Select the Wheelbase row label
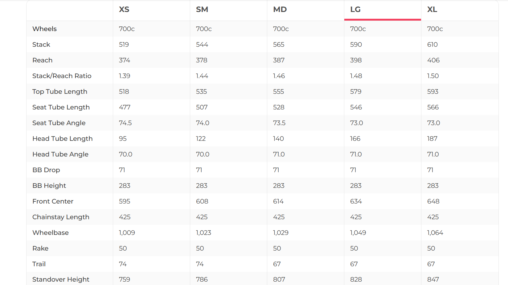Image resolution: width=508 pixels, height=285 pixels. 51,233
